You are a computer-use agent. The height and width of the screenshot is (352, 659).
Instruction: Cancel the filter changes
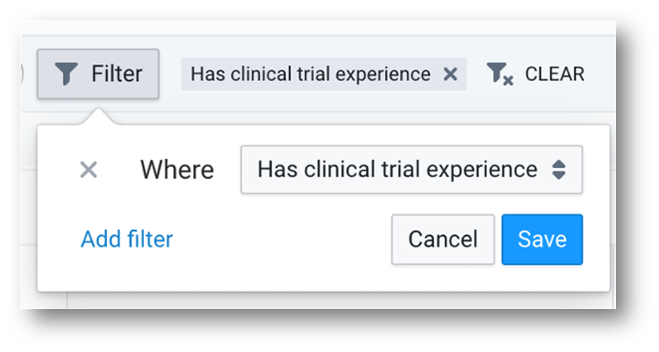[x=443, y=239]
